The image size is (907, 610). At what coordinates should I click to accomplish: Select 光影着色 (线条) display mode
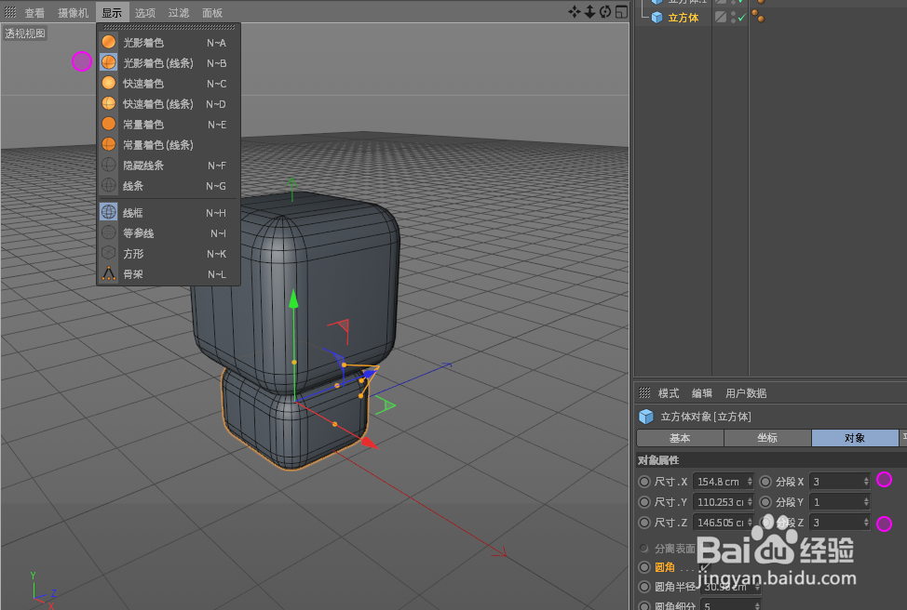(169, 63)
